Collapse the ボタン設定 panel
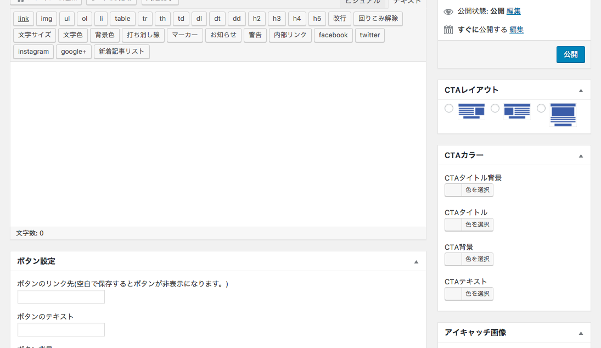This screenshot has width=601, height=348. (x=416, y=262)
